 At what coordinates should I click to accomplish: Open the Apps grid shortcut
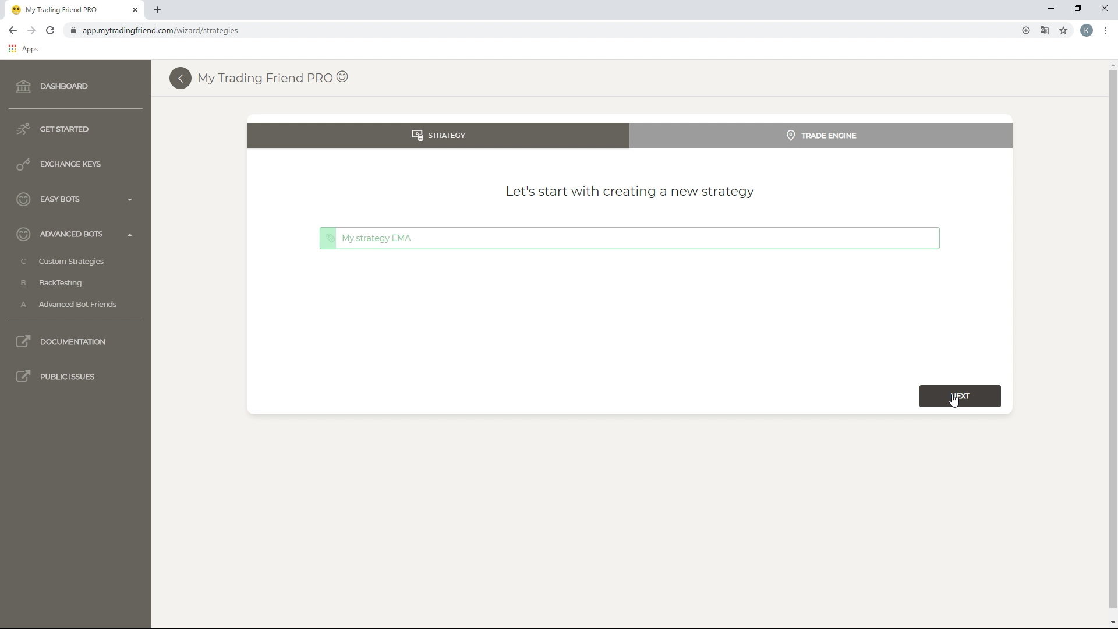23,49
